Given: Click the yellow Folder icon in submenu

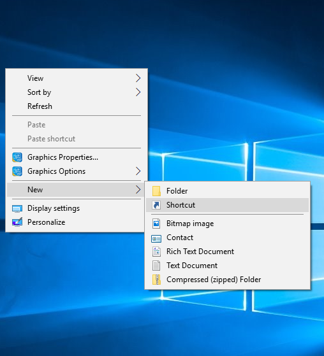Looking at the screenshot, I should click(156, 191).
